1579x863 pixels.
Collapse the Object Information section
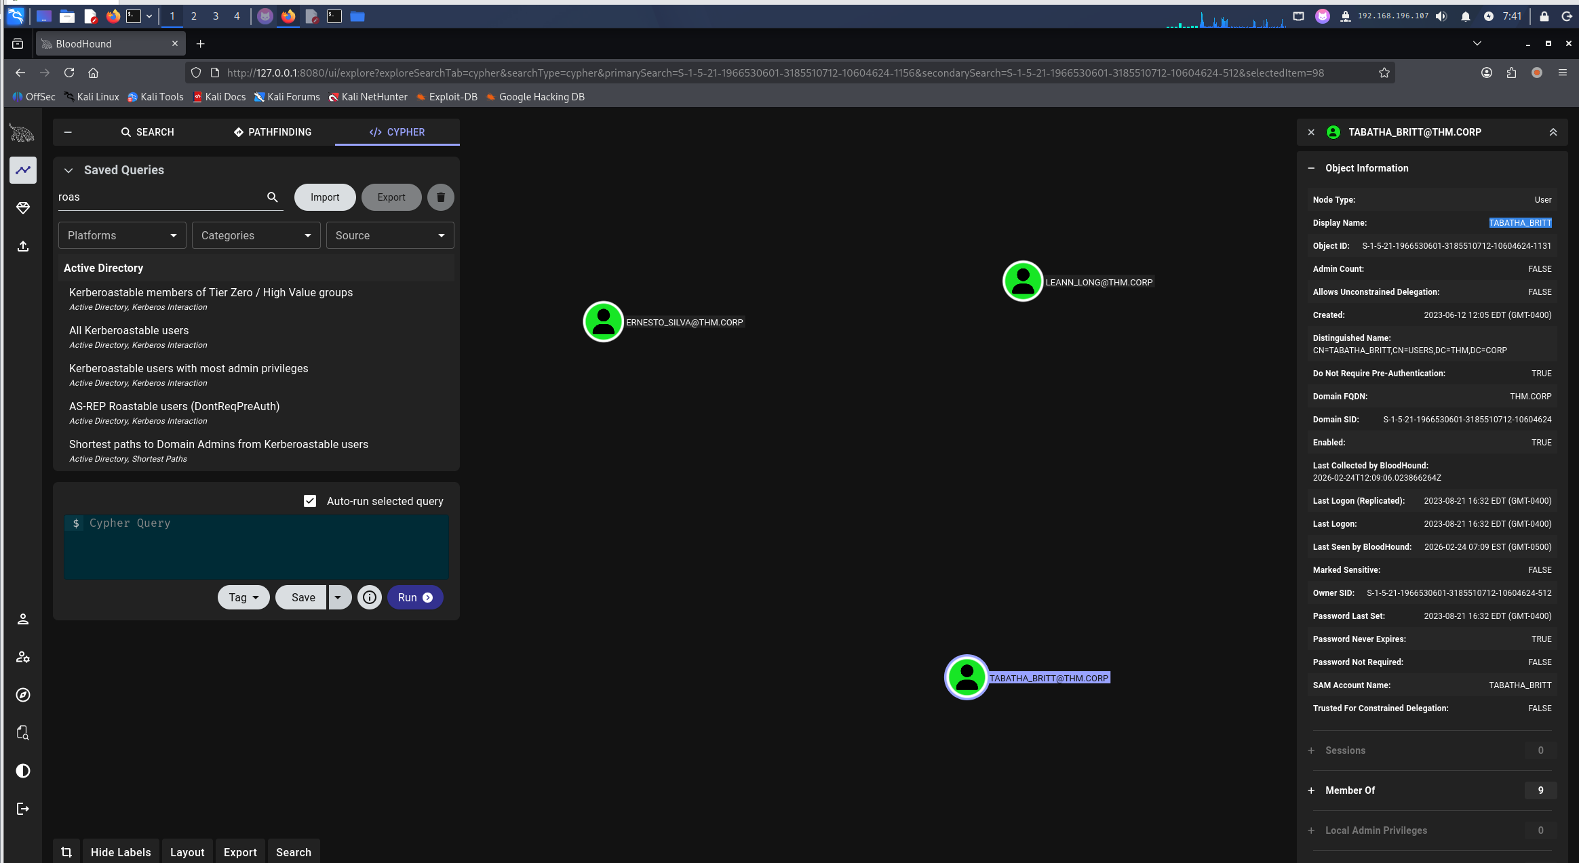[x=1311, y=168]
